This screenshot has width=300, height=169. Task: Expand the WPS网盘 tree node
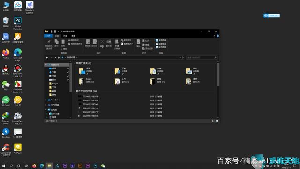point(46,105)
